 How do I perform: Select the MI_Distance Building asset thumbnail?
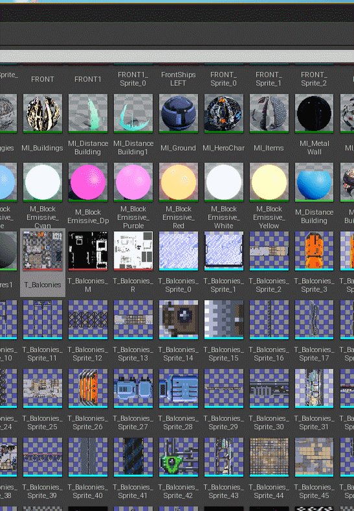point(88,114)
